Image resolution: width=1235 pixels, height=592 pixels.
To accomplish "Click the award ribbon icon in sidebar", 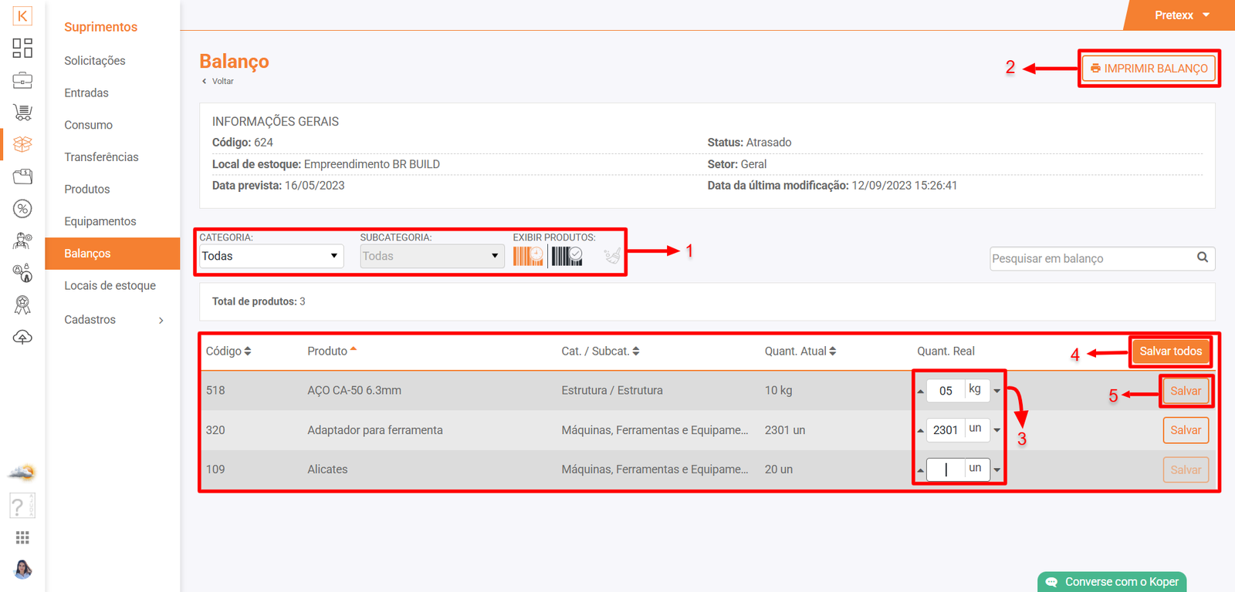I will tap(22, 305).
